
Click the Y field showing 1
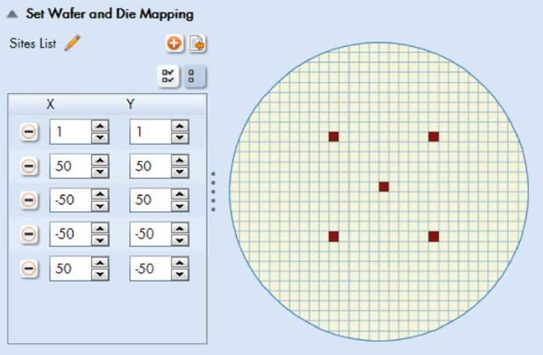point(150,132)
